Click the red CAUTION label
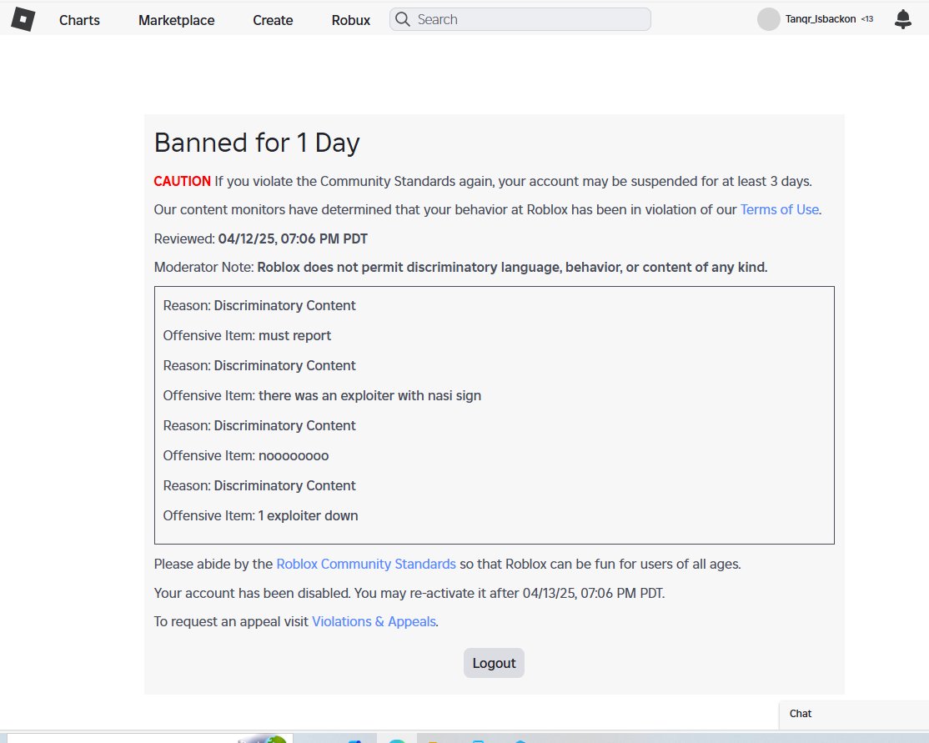The height and width of the screenshot is (743, 929). coord(182,181)
